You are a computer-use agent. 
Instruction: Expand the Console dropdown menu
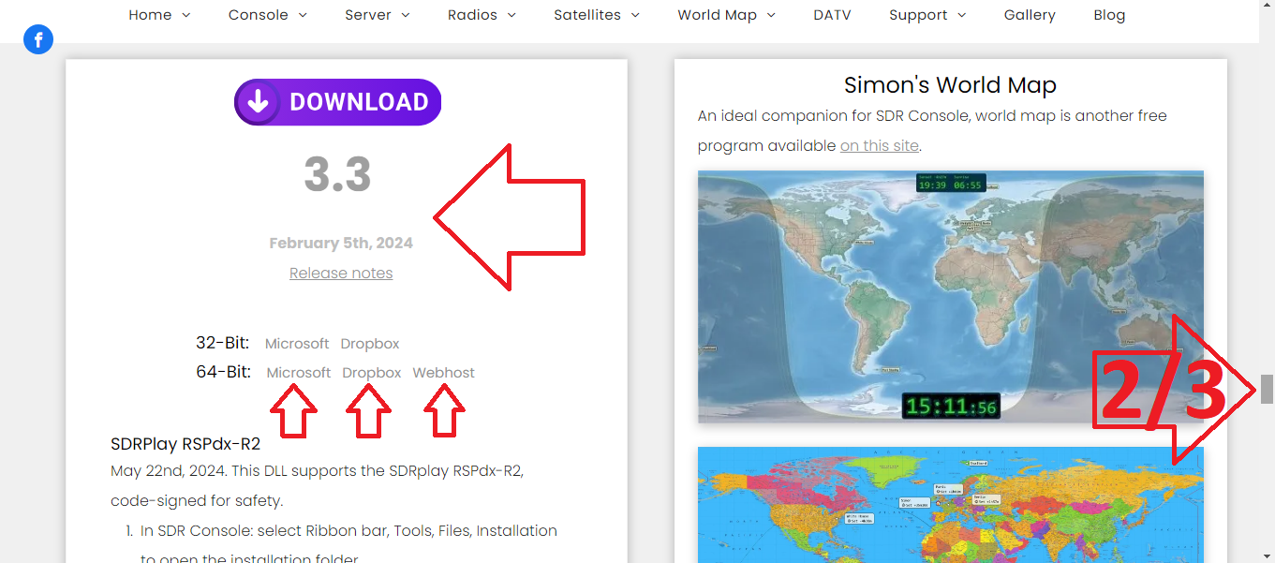[x=267, y=15]
